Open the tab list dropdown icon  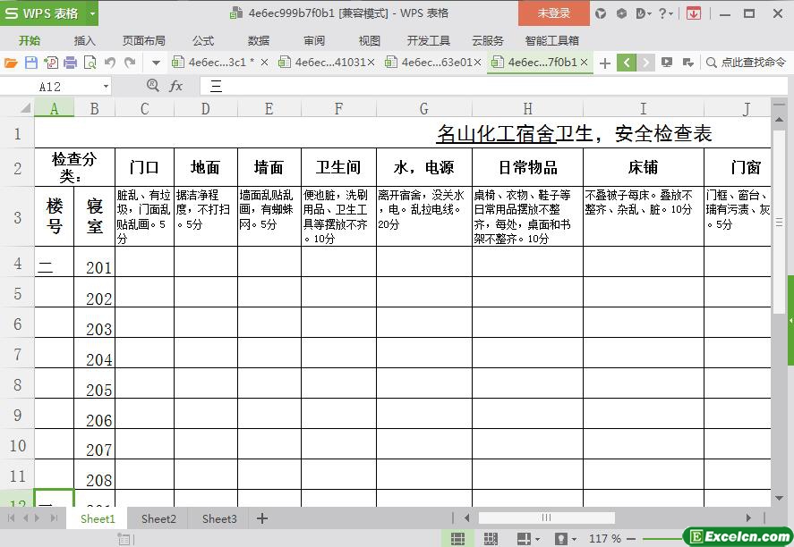click(687, 63)
